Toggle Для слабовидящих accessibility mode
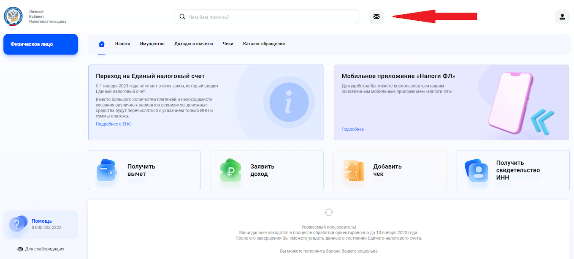 (41, 249)
